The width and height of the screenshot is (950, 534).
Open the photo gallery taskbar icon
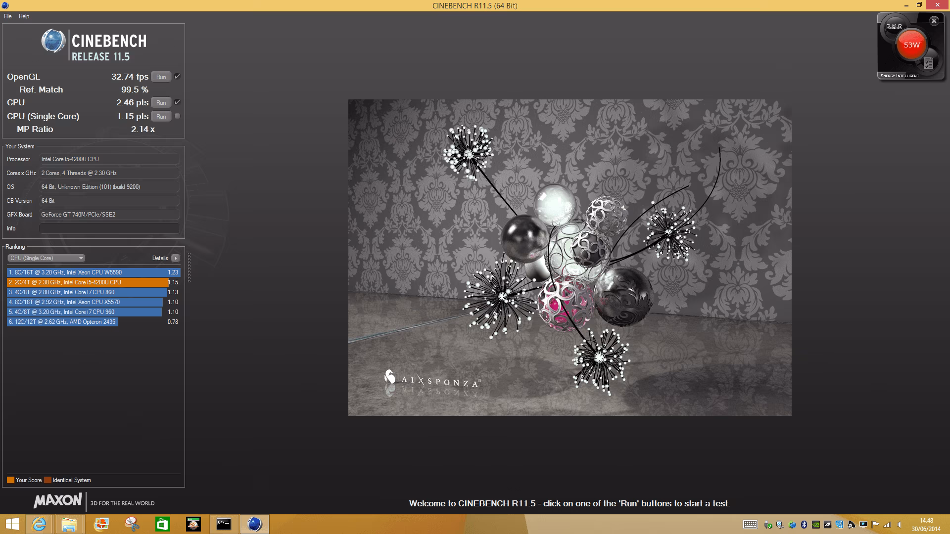(x=101, y=524)
